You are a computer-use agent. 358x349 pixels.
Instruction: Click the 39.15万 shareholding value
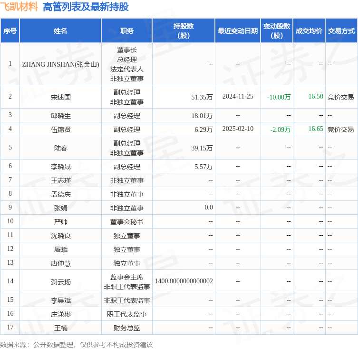point(202,148)
